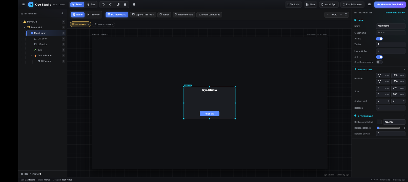Screen dimensions: 408x182
Task: Open the BackgroundColor3 color swatch
Action: coord(379,122)
